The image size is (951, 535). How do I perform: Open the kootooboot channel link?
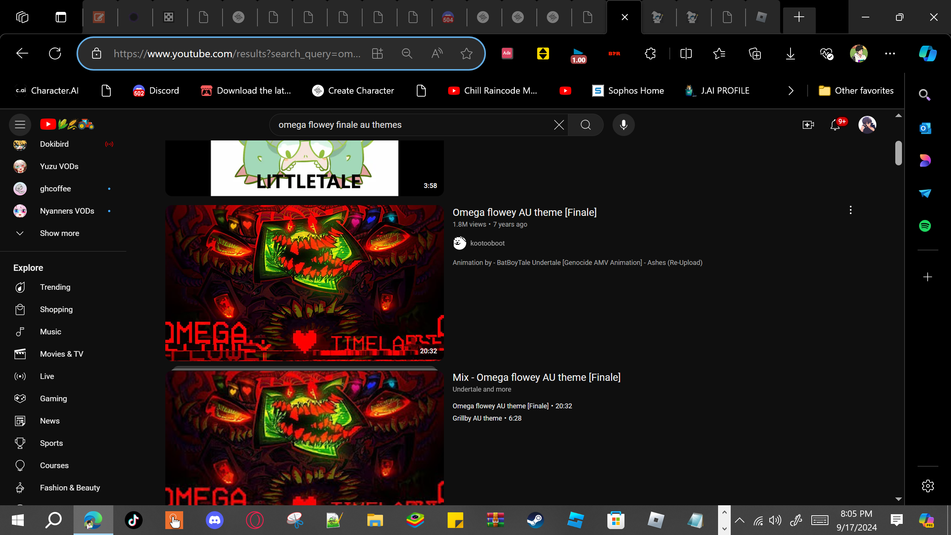click(487, 243)
